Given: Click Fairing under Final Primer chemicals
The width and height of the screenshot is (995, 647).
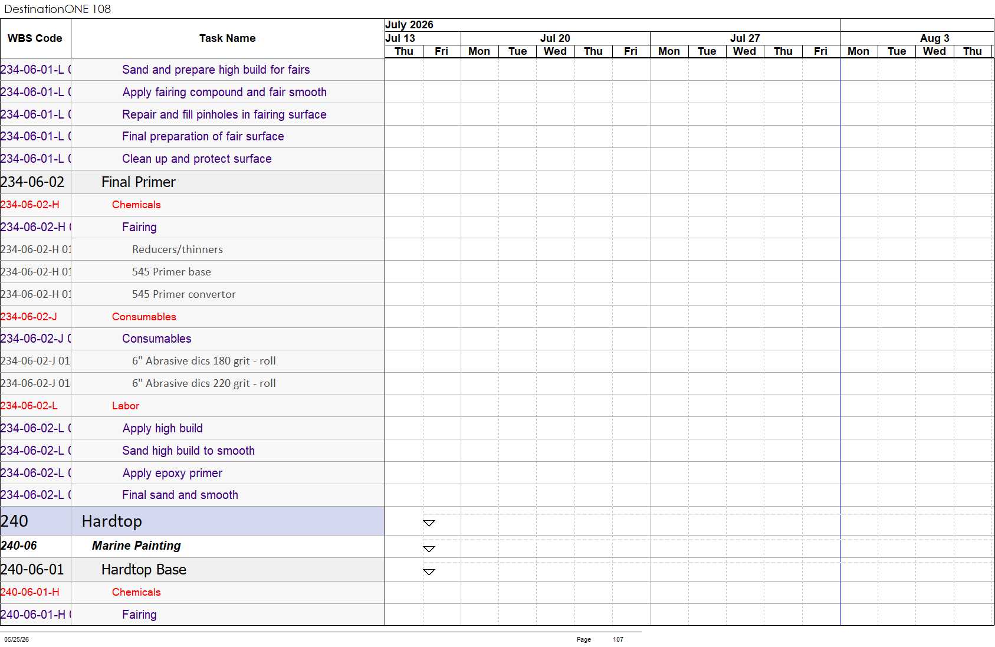Looking at the screenshot, I should [x=139, y=227].
